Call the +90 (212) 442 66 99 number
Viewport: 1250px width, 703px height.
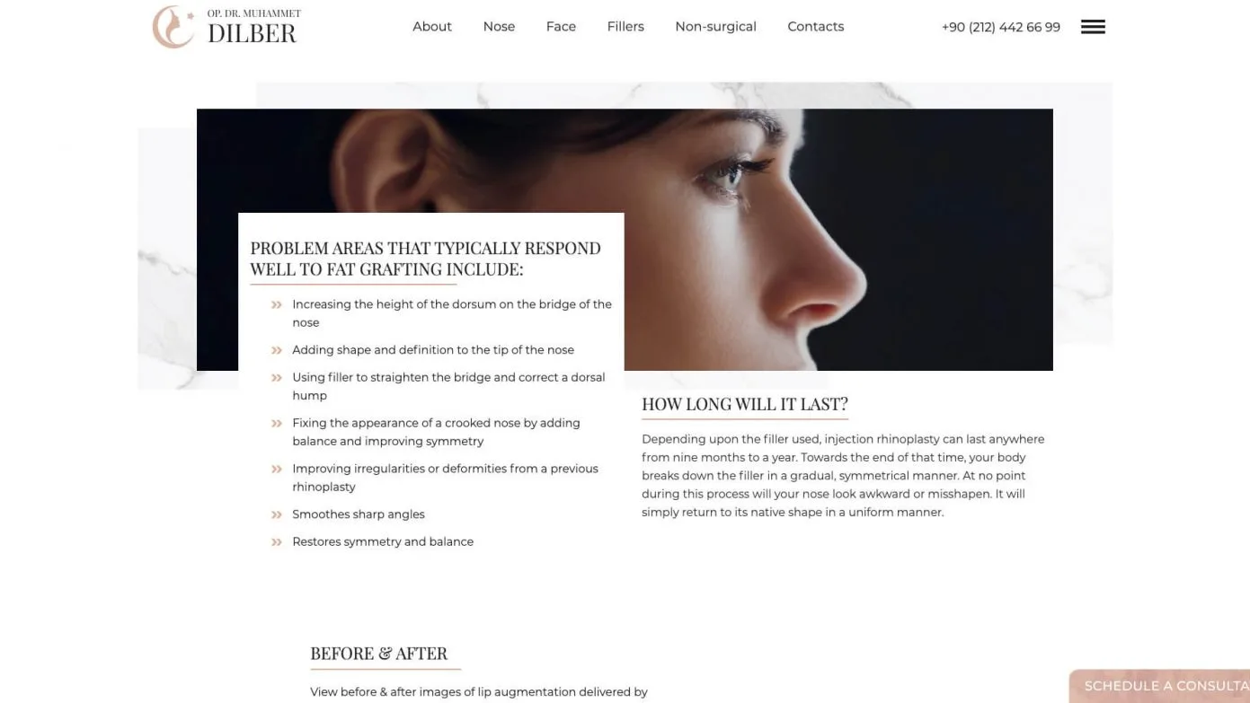pyautogui.click(x=1000, y=28)
